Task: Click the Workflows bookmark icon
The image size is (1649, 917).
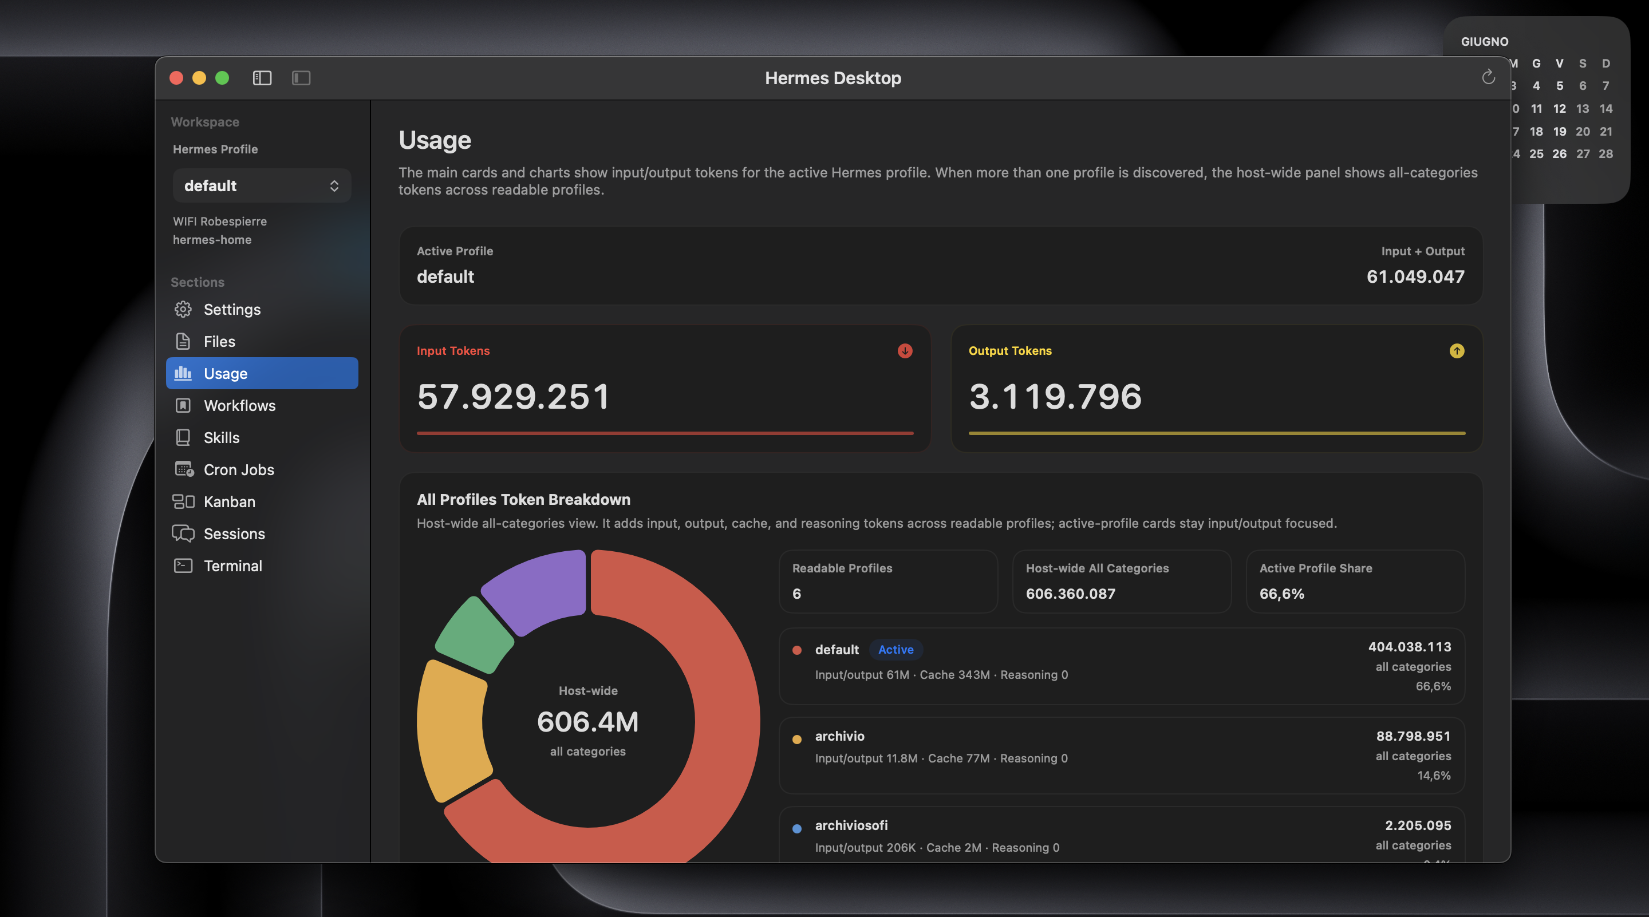Action: 183,405
